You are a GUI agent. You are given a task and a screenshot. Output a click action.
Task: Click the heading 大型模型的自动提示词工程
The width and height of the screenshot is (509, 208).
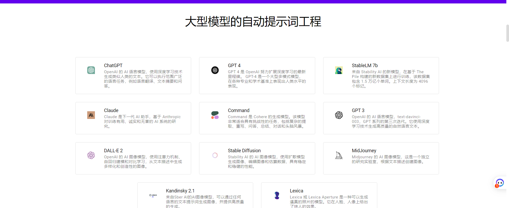click(253, 21)
